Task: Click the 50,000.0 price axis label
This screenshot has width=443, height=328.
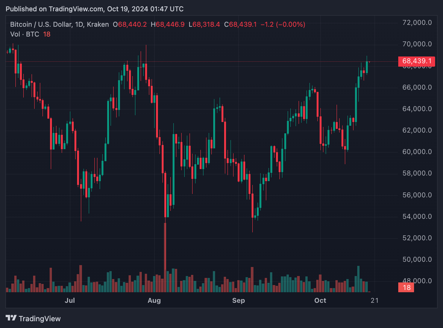Action: tap(417, 259)
